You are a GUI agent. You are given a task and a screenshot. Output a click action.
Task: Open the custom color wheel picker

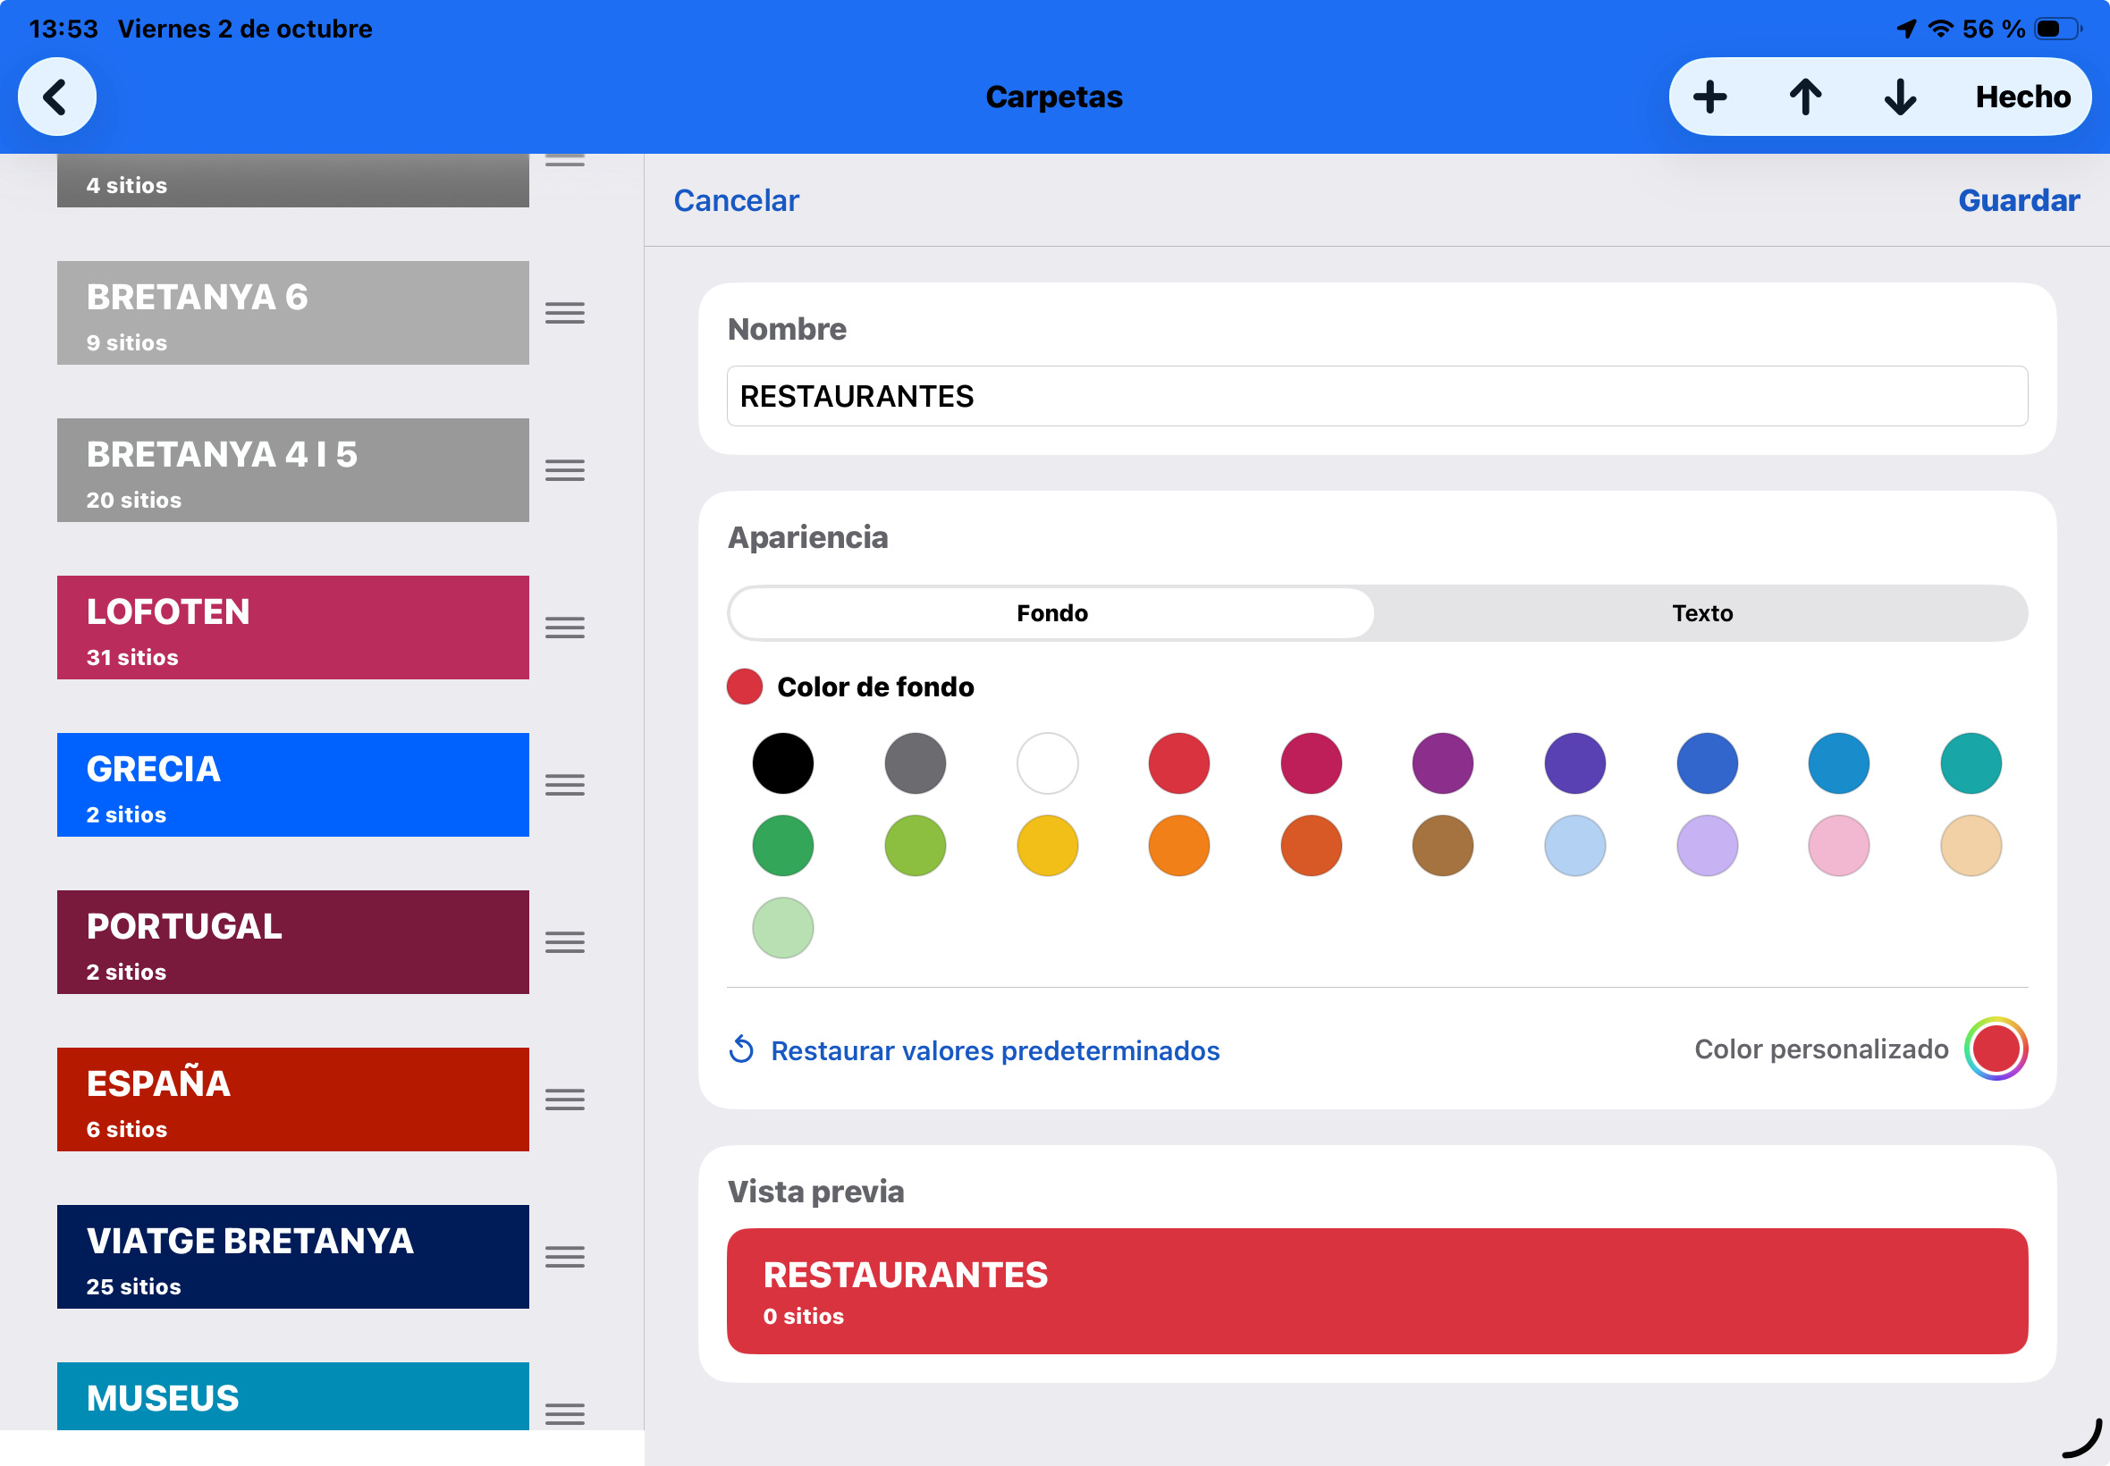[1996, 1048]
